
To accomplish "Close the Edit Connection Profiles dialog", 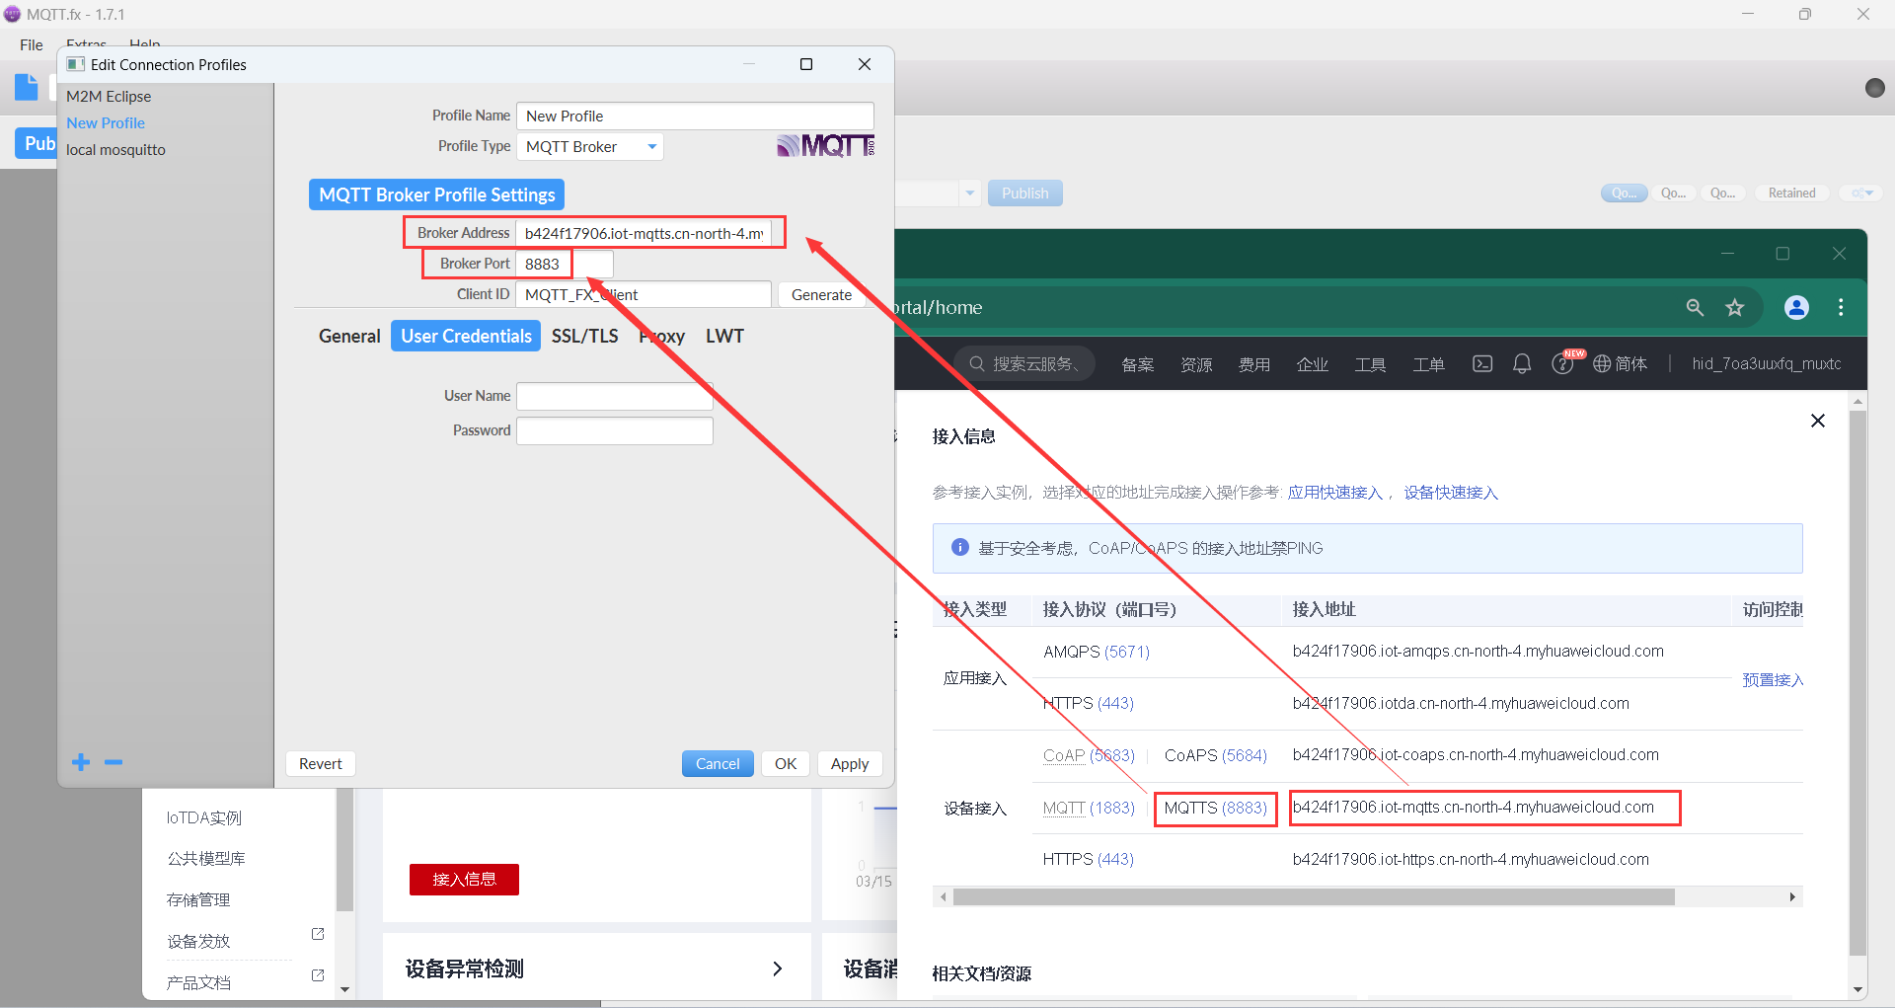I will click(x=865, y=64).
